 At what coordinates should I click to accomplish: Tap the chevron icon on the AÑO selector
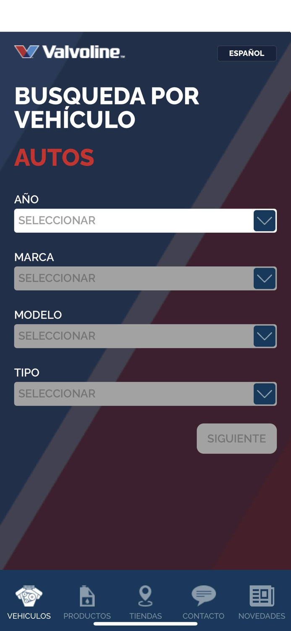pos(264,220)
